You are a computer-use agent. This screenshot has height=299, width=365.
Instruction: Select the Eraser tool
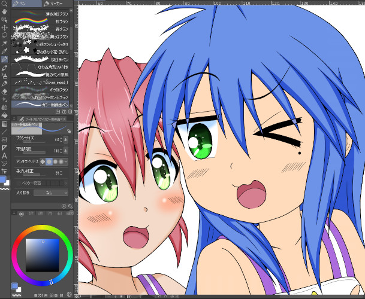[x=4, y=91]
